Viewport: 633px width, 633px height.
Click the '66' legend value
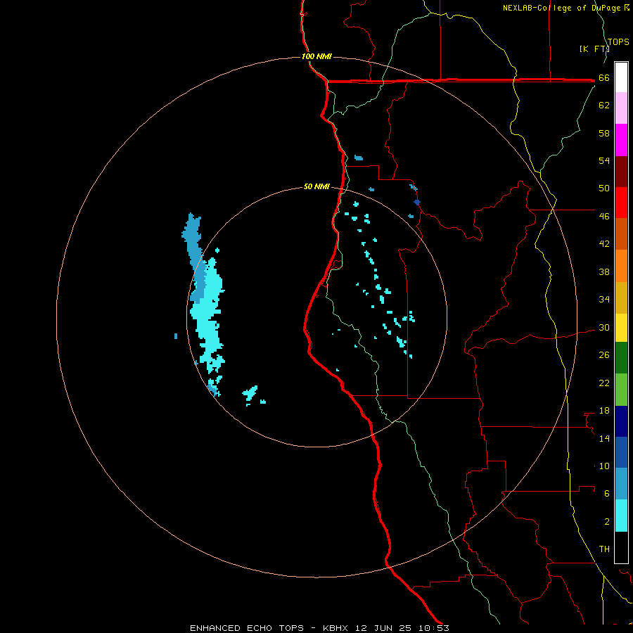point(604,78)
